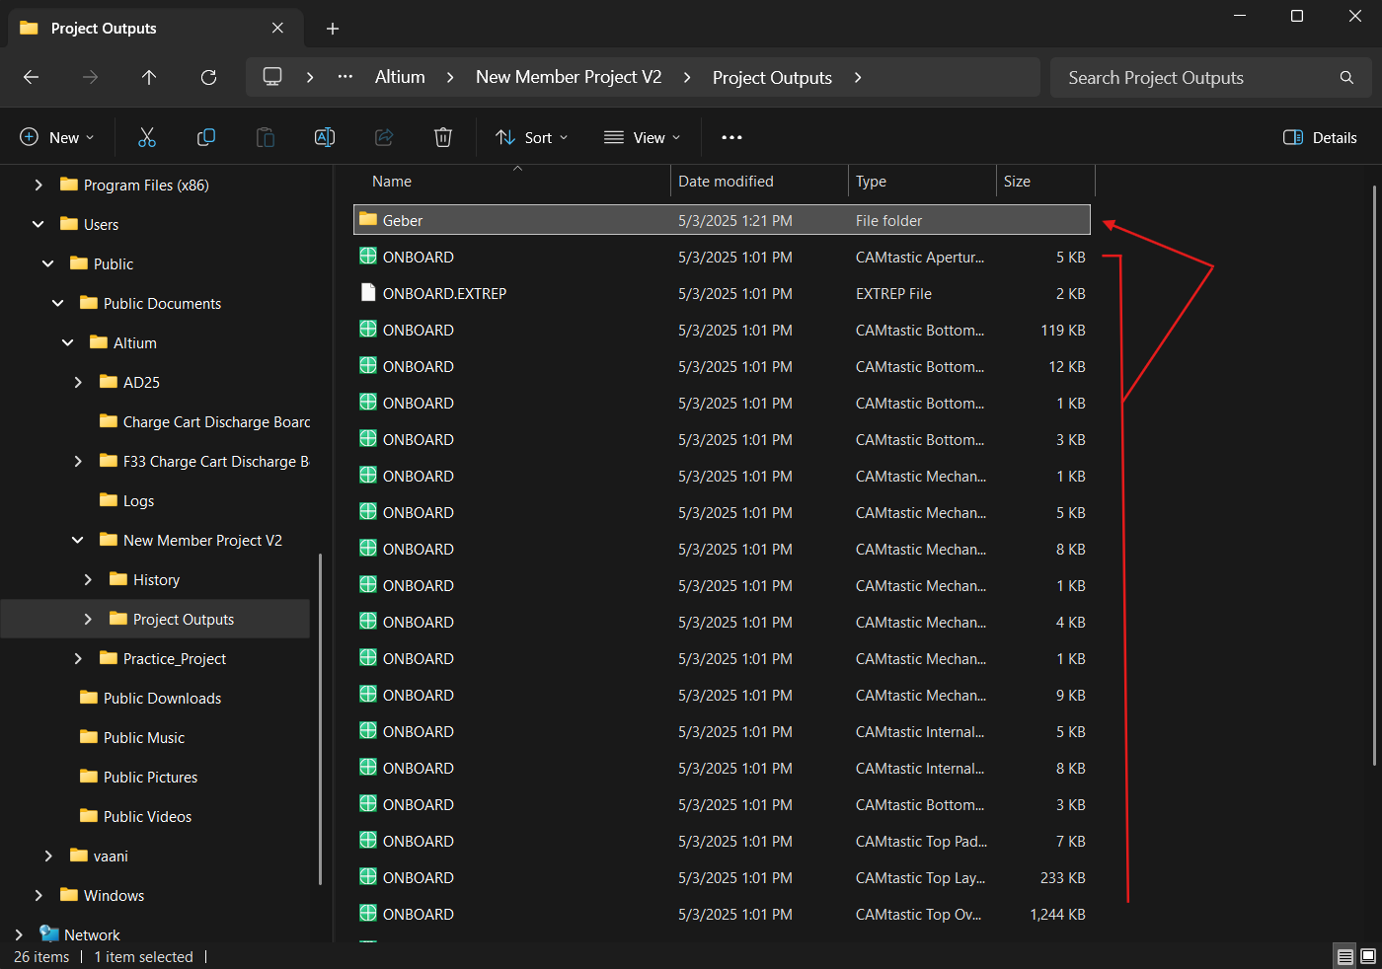Image resolution: width=1382 pixels, height=969 pixels.
Task: Click the Delete trash can icon
Action: (x=443, y=137)
